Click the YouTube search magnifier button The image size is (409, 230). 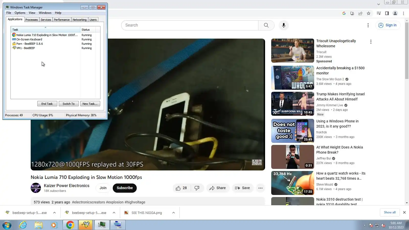click(266, 25)
